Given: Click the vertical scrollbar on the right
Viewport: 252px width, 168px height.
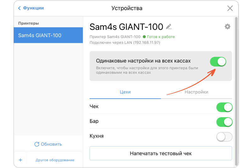Looking at the screenshot, I should [236, 91].
